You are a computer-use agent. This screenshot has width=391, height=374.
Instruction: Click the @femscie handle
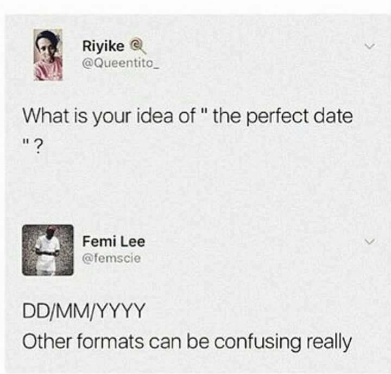(111, 258)
